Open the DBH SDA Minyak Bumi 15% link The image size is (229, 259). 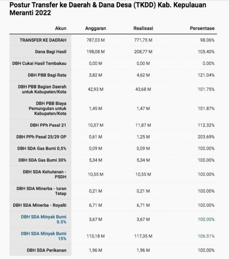[x=44, y=236]
